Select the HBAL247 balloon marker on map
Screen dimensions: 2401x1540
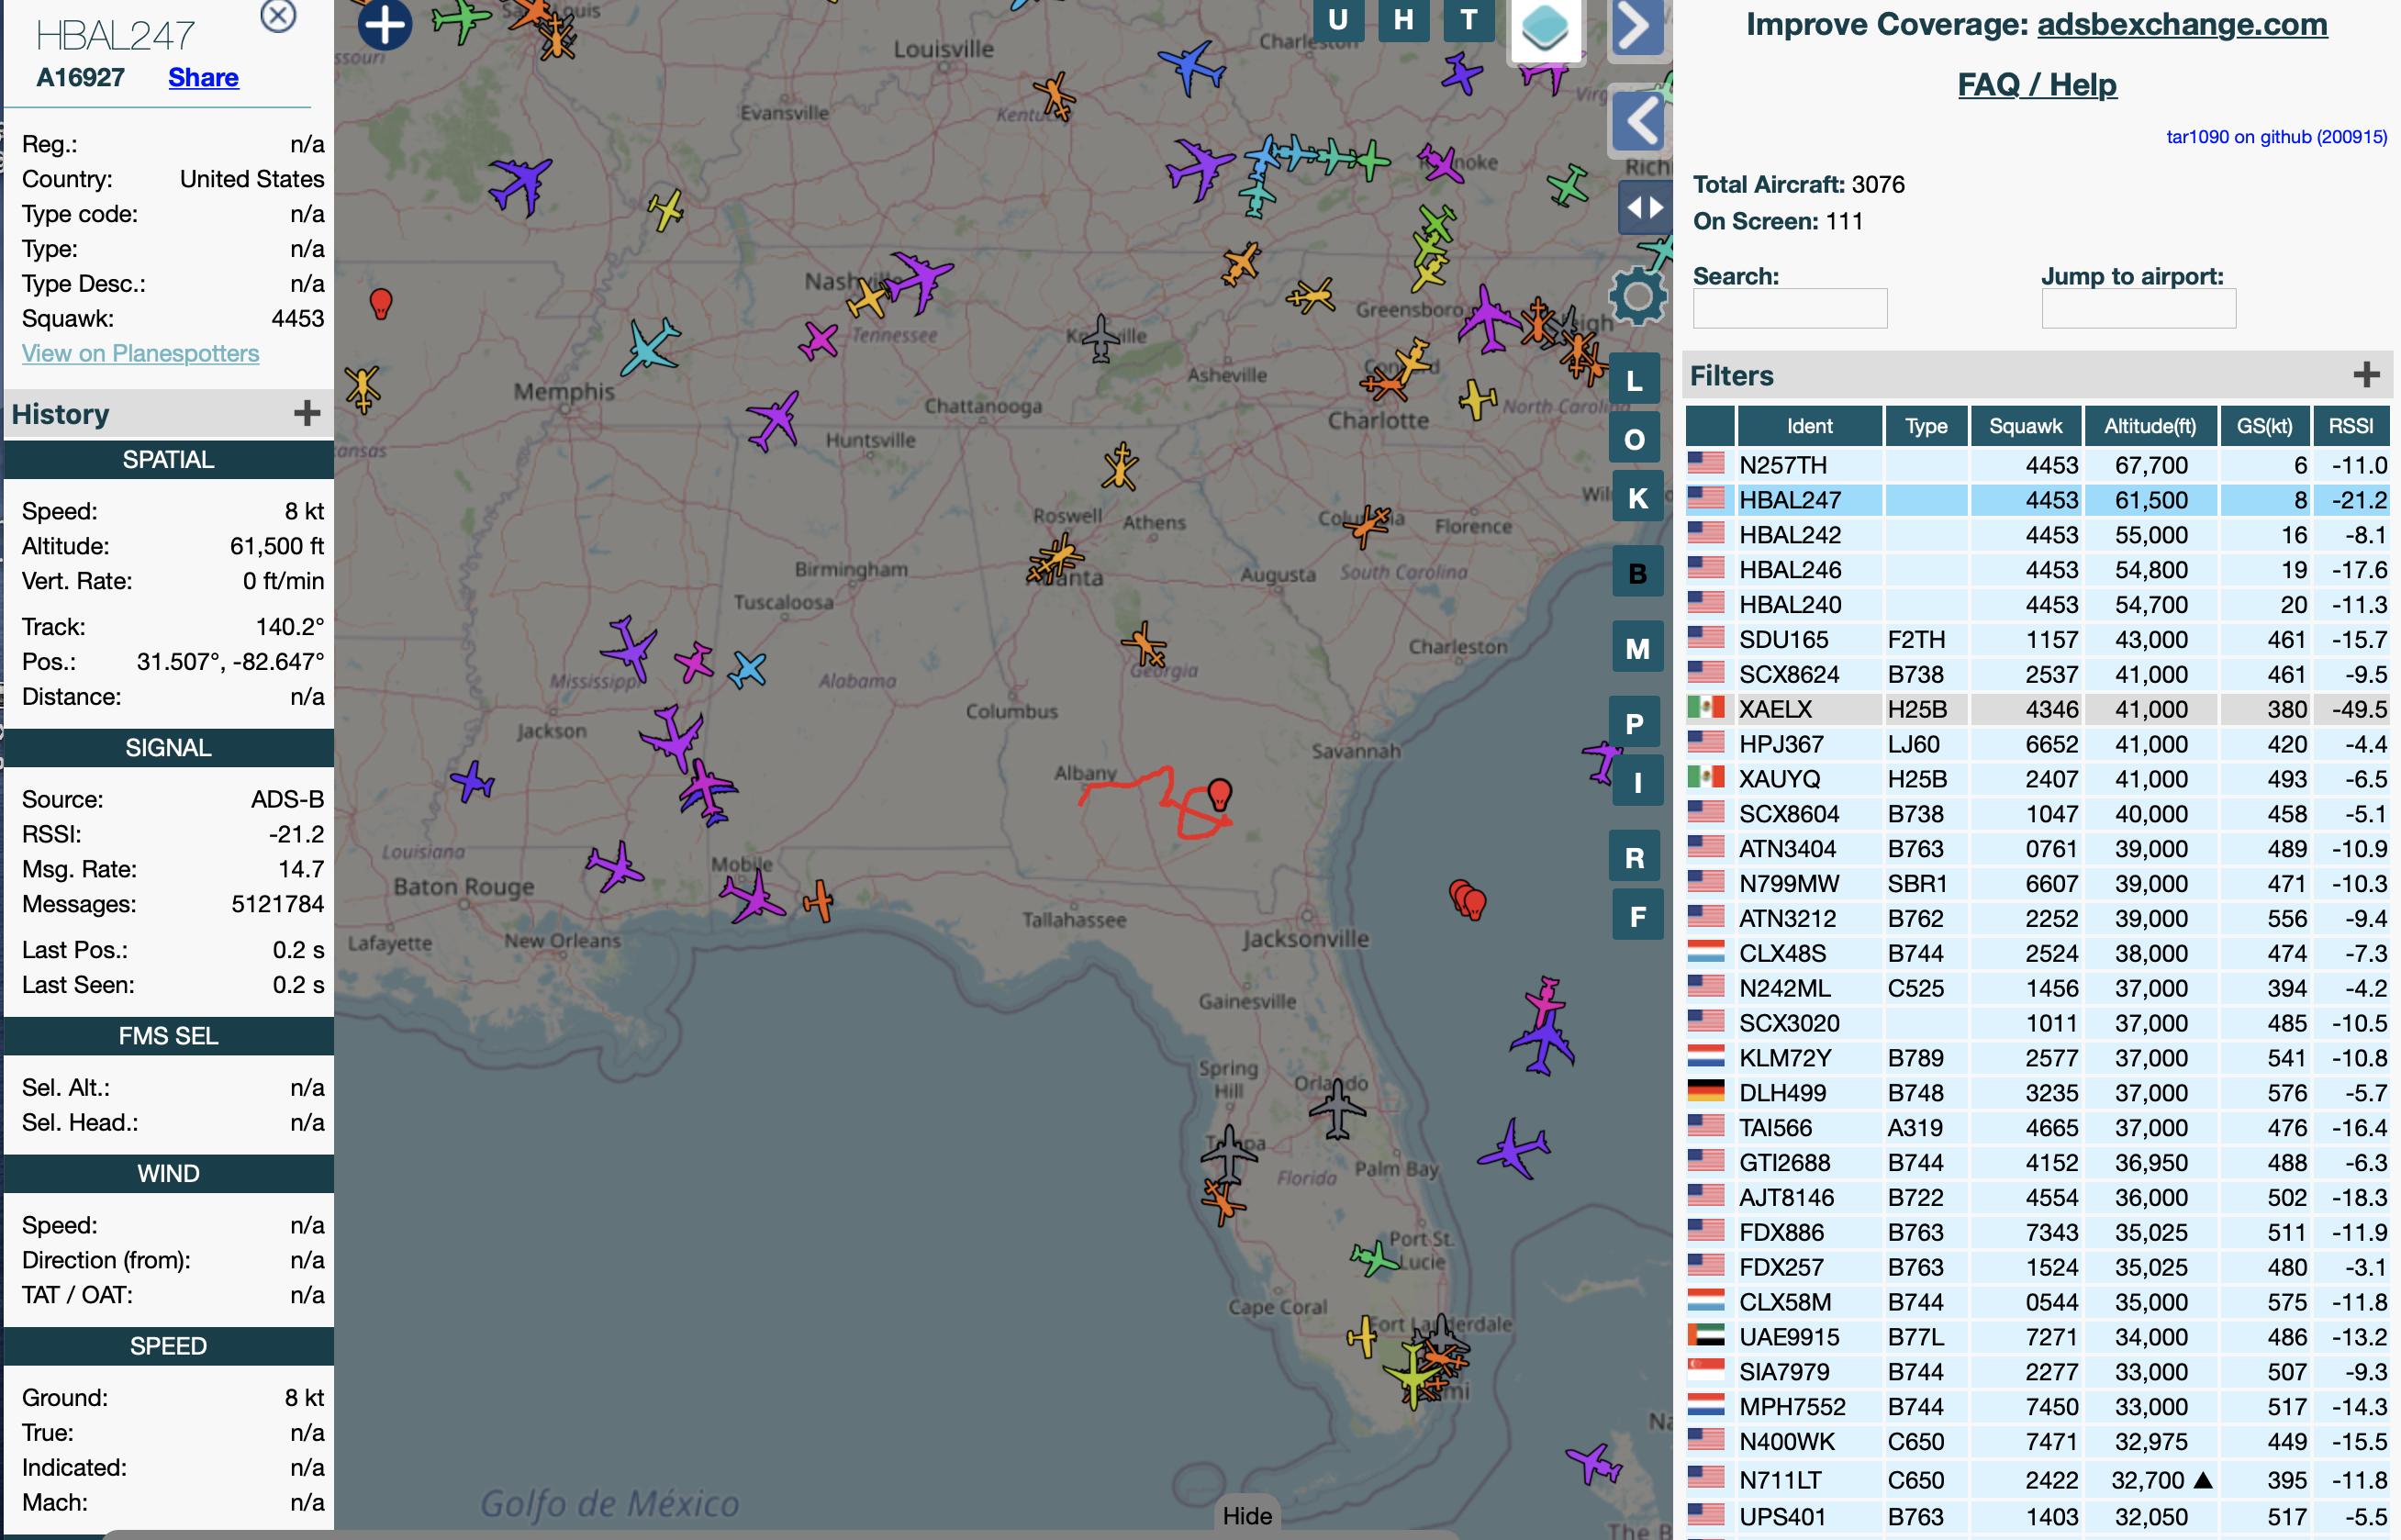[1219, 794]
